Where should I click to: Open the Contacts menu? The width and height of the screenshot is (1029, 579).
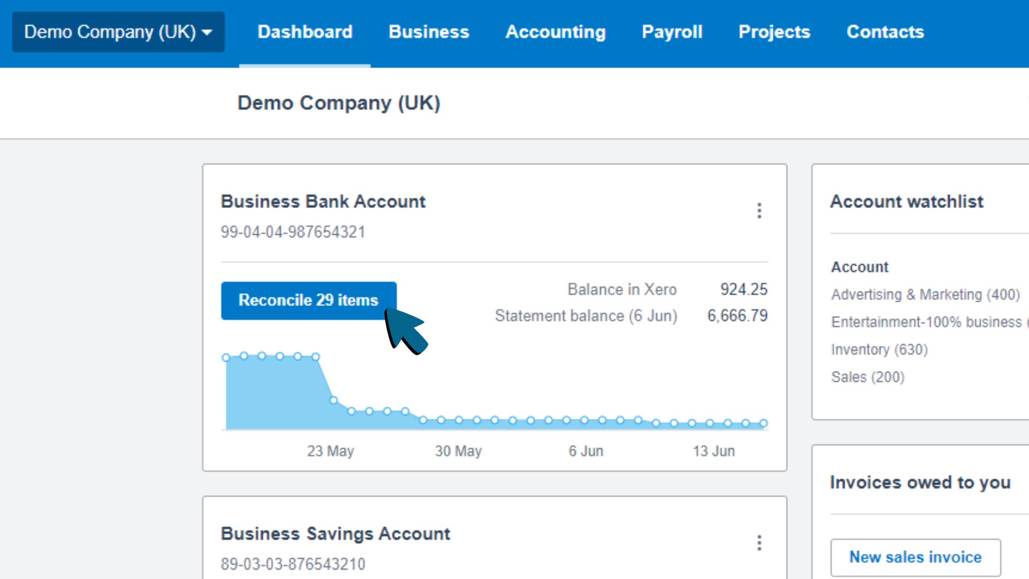coord(885,32)
